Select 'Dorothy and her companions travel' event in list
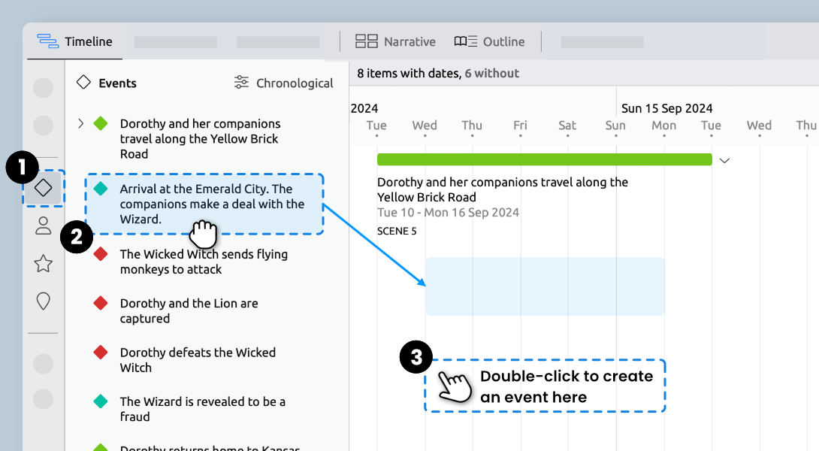The width and height of the screenshot is (819, 451). click(200, 139)
